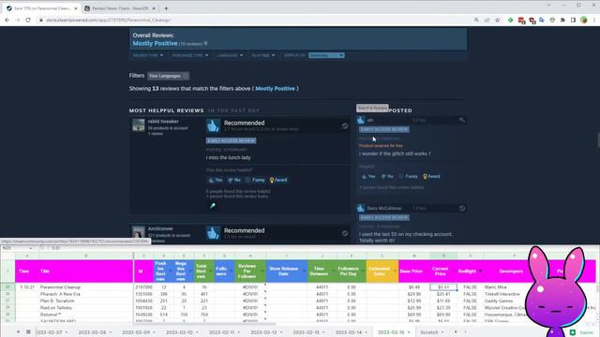Open Barry McColeman's profile name
The image size is (600, 337).
(384, 208)
